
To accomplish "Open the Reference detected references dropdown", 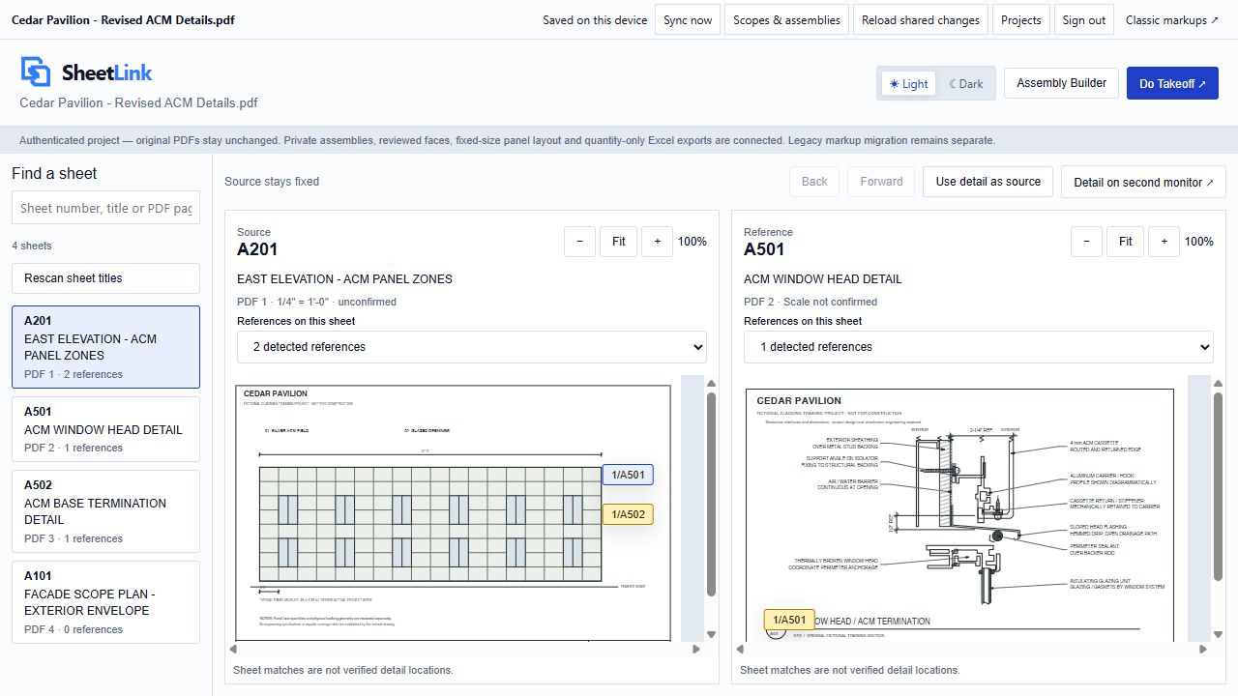I will [x=979, y=347].
